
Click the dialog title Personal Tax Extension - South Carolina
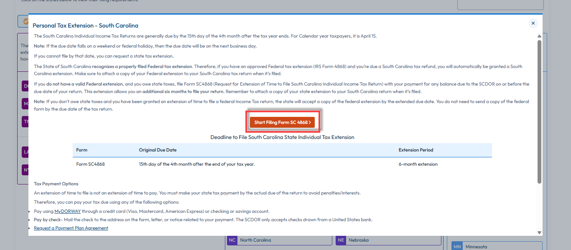click(x=85, y=25)
